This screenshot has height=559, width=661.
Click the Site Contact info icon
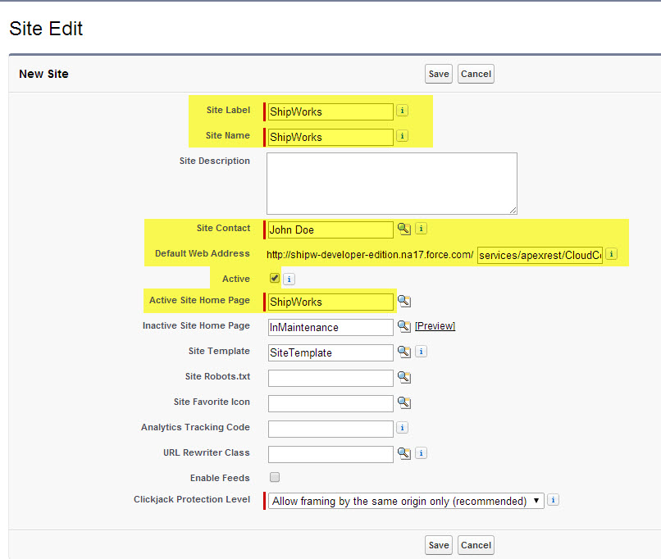(x=422, y=229)
